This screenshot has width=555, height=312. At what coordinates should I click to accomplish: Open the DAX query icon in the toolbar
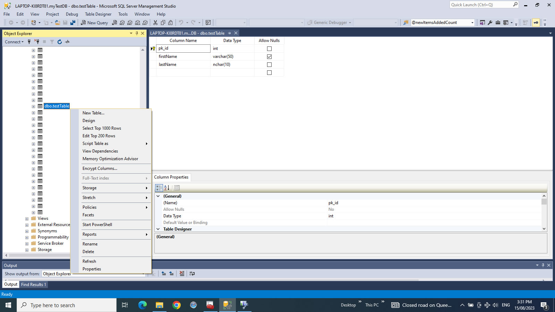click(145, 23)
